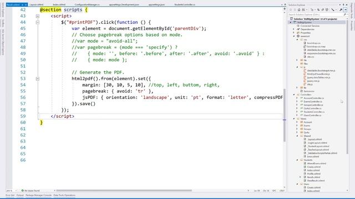This screenshot has width=355, height=199.
Task: Select AccountController.cs in the tree
Action: (x=313, y=98)
